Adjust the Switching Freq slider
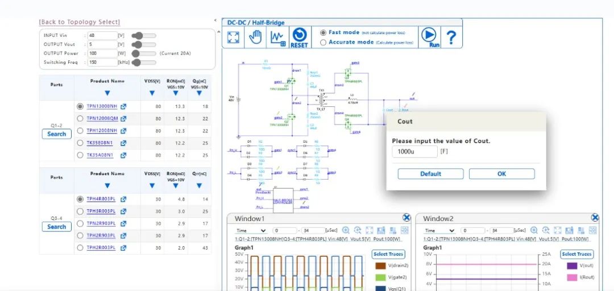 pos(144,63)
